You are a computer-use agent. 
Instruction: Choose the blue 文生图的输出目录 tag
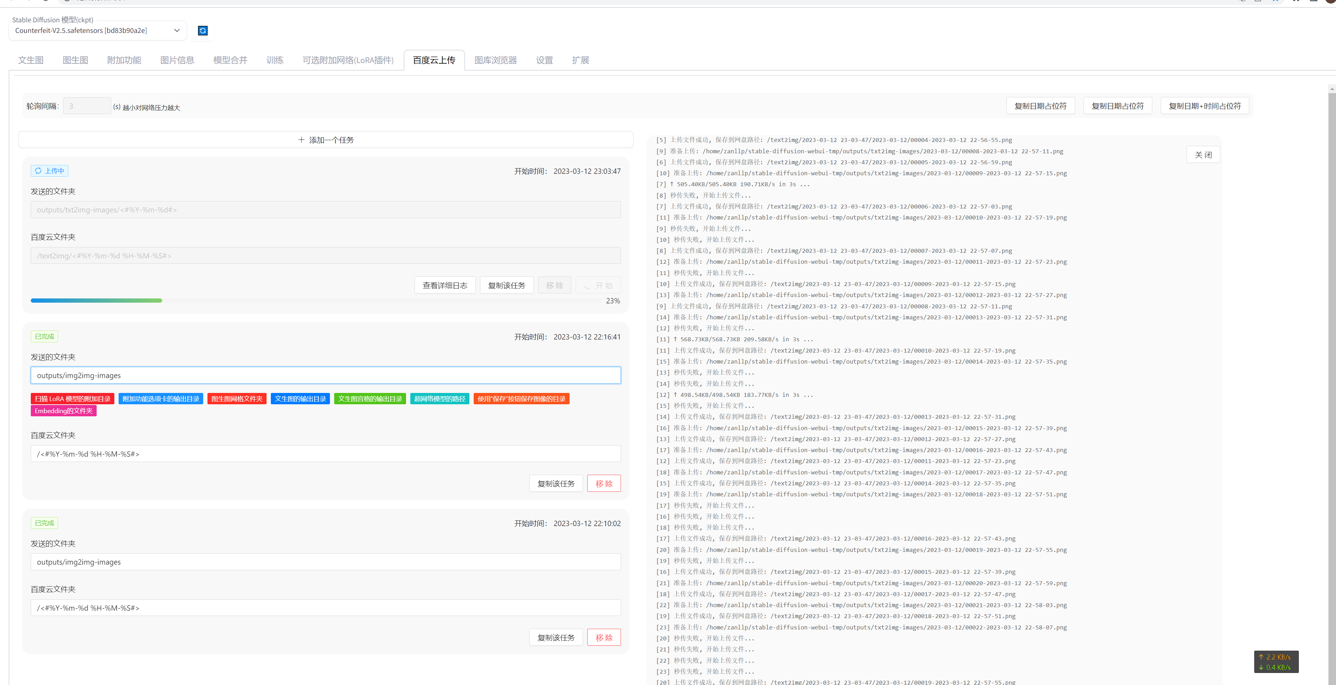click(300, 399)
